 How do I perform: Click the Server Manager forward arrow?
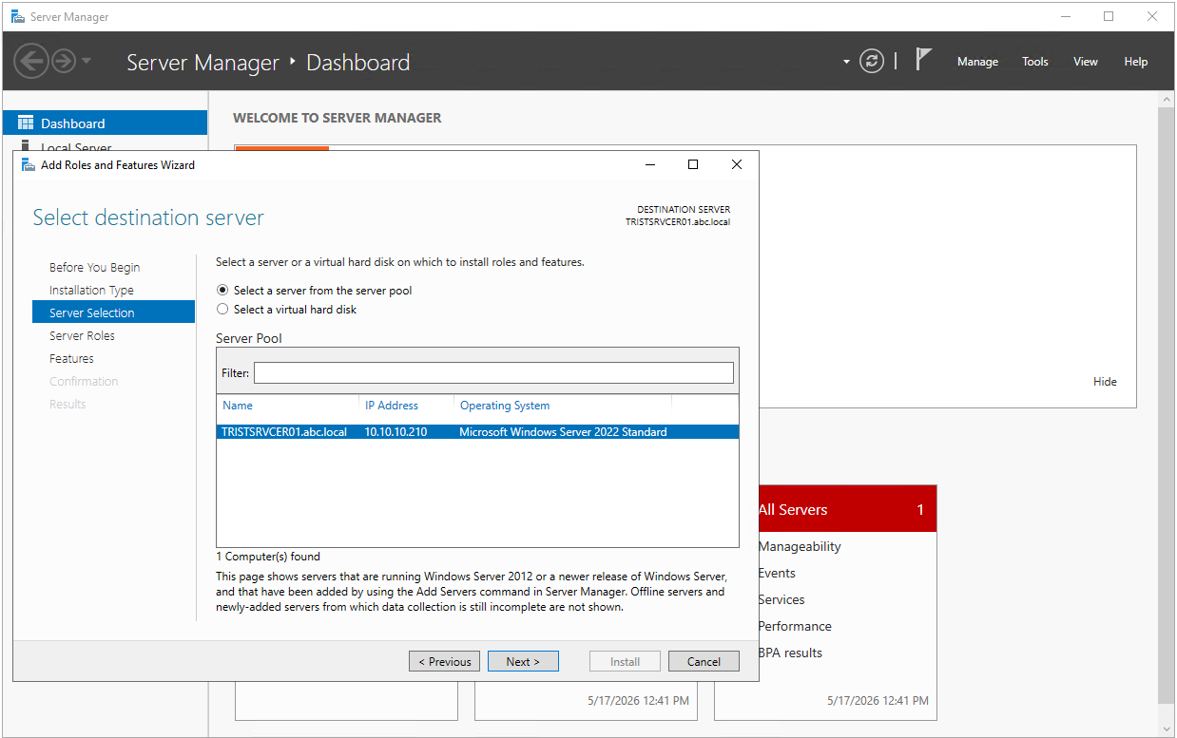[x=64, y=62]
